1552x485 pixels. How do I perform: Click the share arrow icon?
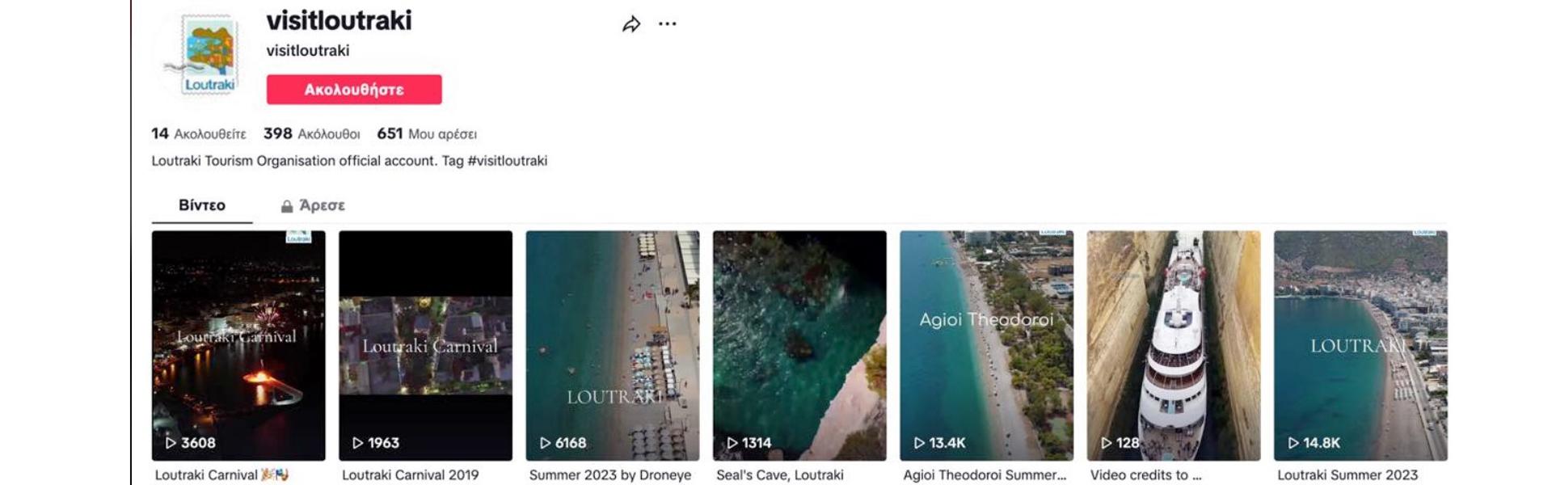click(631, 24)
